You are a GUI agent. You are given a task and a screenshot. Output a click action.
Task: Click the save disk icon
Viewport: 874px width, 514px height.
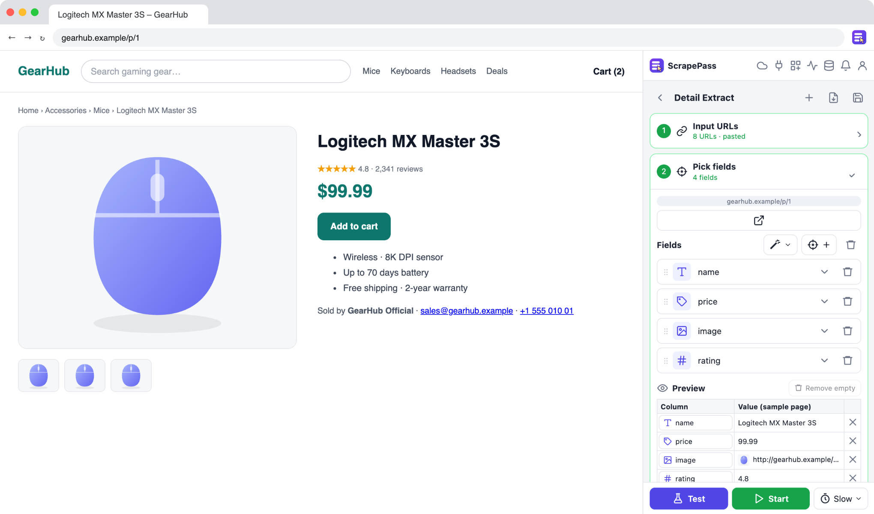(858, 98)
